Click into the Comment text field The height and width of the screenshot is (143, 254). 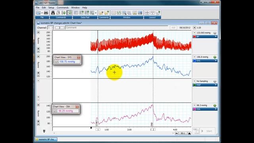tap(117, 28)
